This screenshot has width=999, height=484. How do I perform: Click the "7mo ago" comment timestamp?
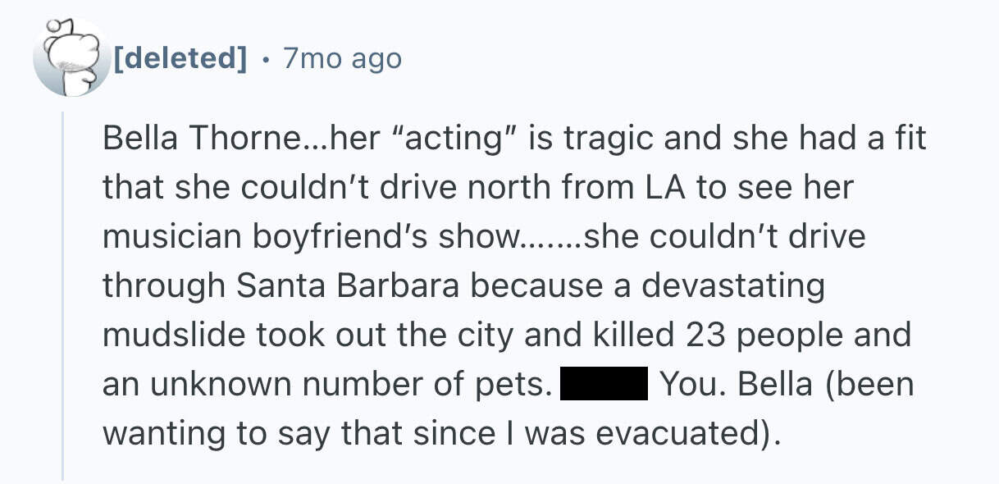click(x=341, y=58)
